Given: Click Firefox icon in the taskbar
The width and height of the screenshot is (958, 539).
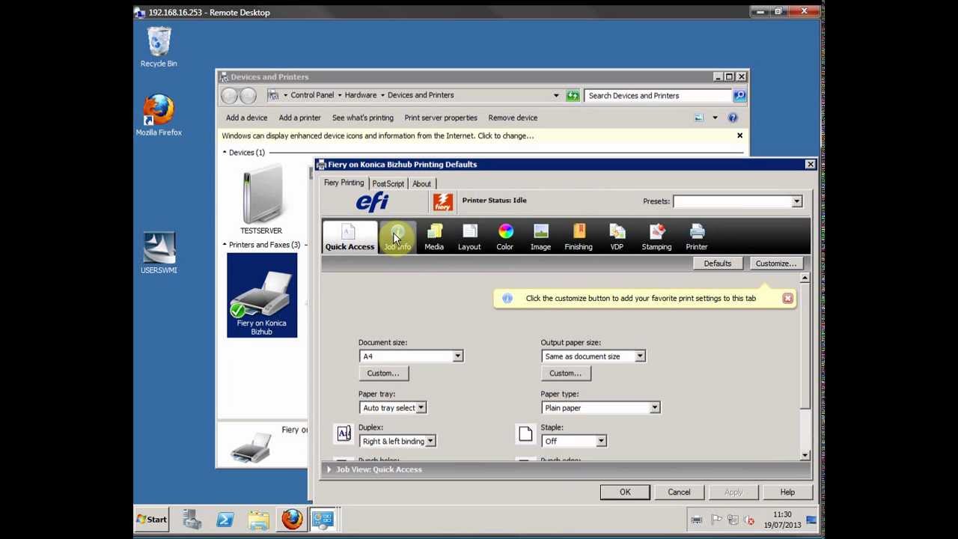Looking at the screenshot, I should tap(292, 519).
